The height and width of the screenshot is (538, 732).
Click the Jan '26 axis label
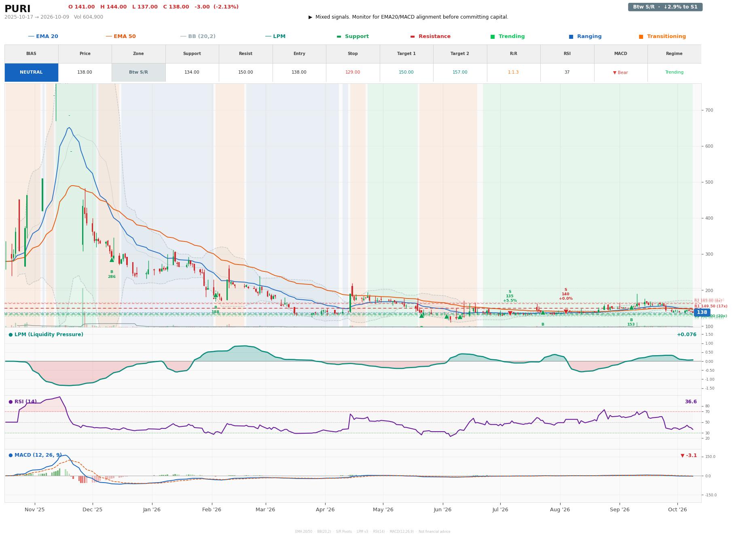(x=152, y=509)
